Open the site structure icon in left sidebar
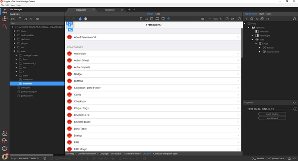Viewport: 298px width, 161px height. [5, 11]
